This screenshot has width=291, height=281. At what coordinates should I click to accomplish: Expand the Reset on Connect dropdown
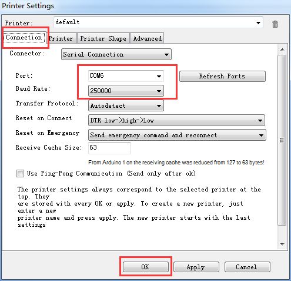176,120
